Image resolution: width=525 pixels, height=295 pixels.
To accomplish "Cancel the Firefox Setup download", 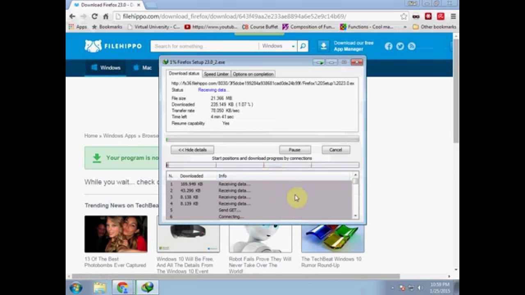I will coord(336,150).
